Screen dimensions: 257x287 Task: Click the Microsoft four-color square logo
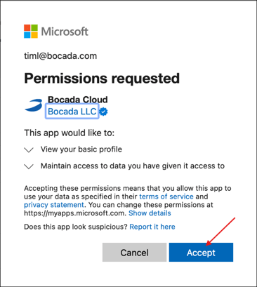(31, 31)
